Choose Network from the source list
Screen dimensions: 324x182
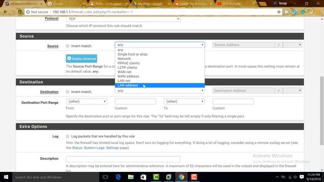160,59
